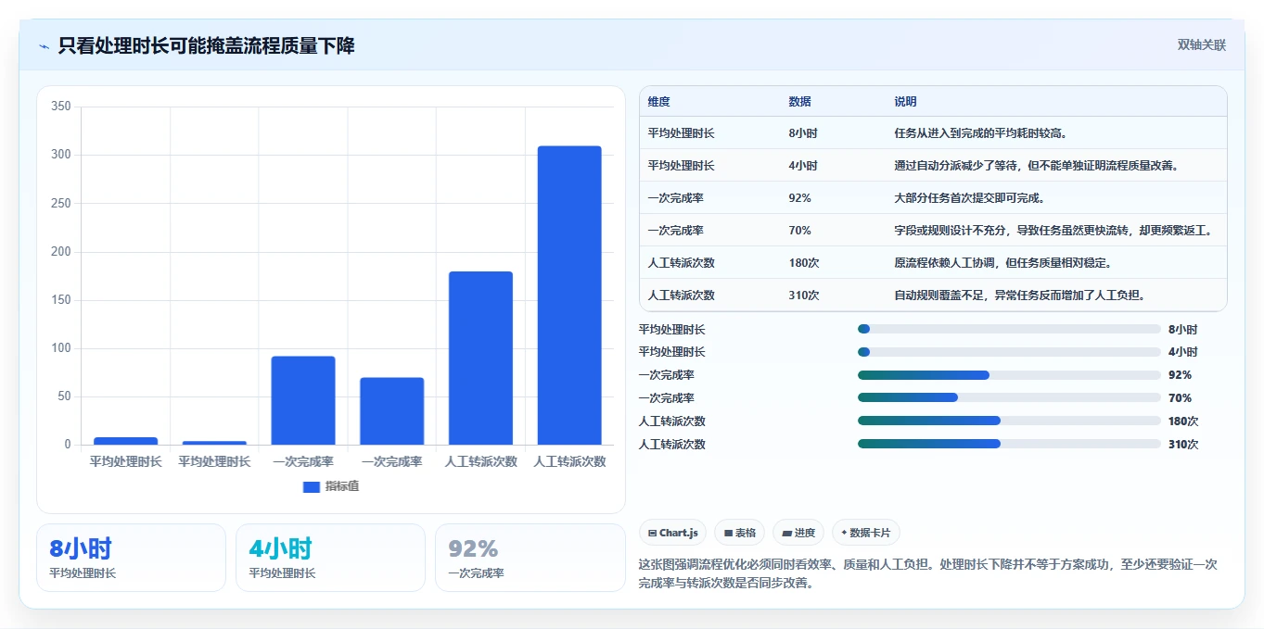
Task: Click table cell 大部分任务首次提交即可完成。
Action: tap(970, 198)
